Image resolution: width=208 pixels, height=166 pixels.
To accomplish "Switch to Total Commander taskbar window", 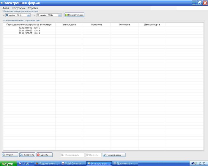I will coord(73,164).
